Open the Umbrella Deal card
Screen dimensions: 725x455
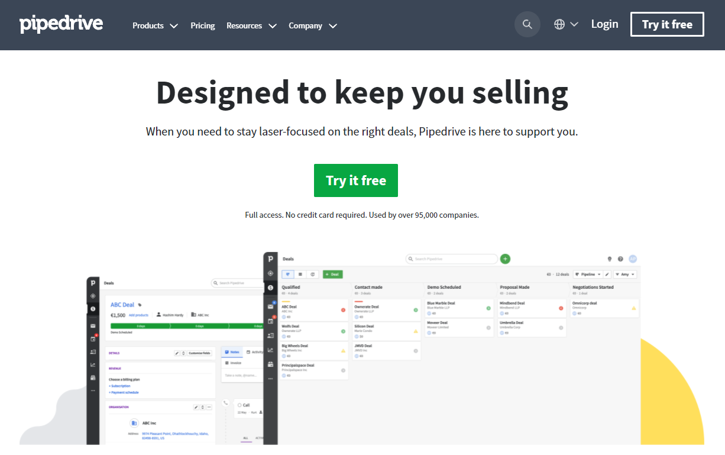(x=532, y=327)
